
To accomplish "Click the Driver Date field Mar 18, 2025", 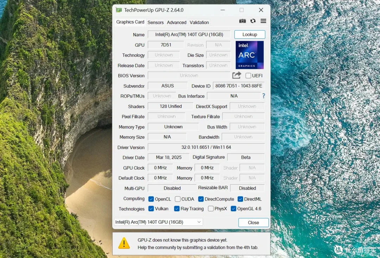I will pyautogui.click(x=169, y=157).
